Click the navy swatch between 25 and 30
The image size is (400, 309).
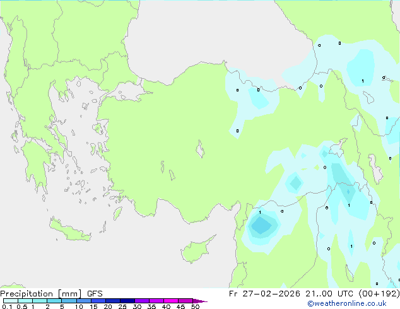click(x=127, y=301)
